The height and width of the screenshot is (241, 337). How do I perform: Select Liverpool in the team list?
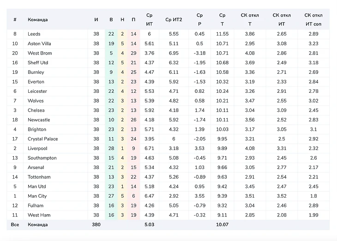click(x=37, y=149)
